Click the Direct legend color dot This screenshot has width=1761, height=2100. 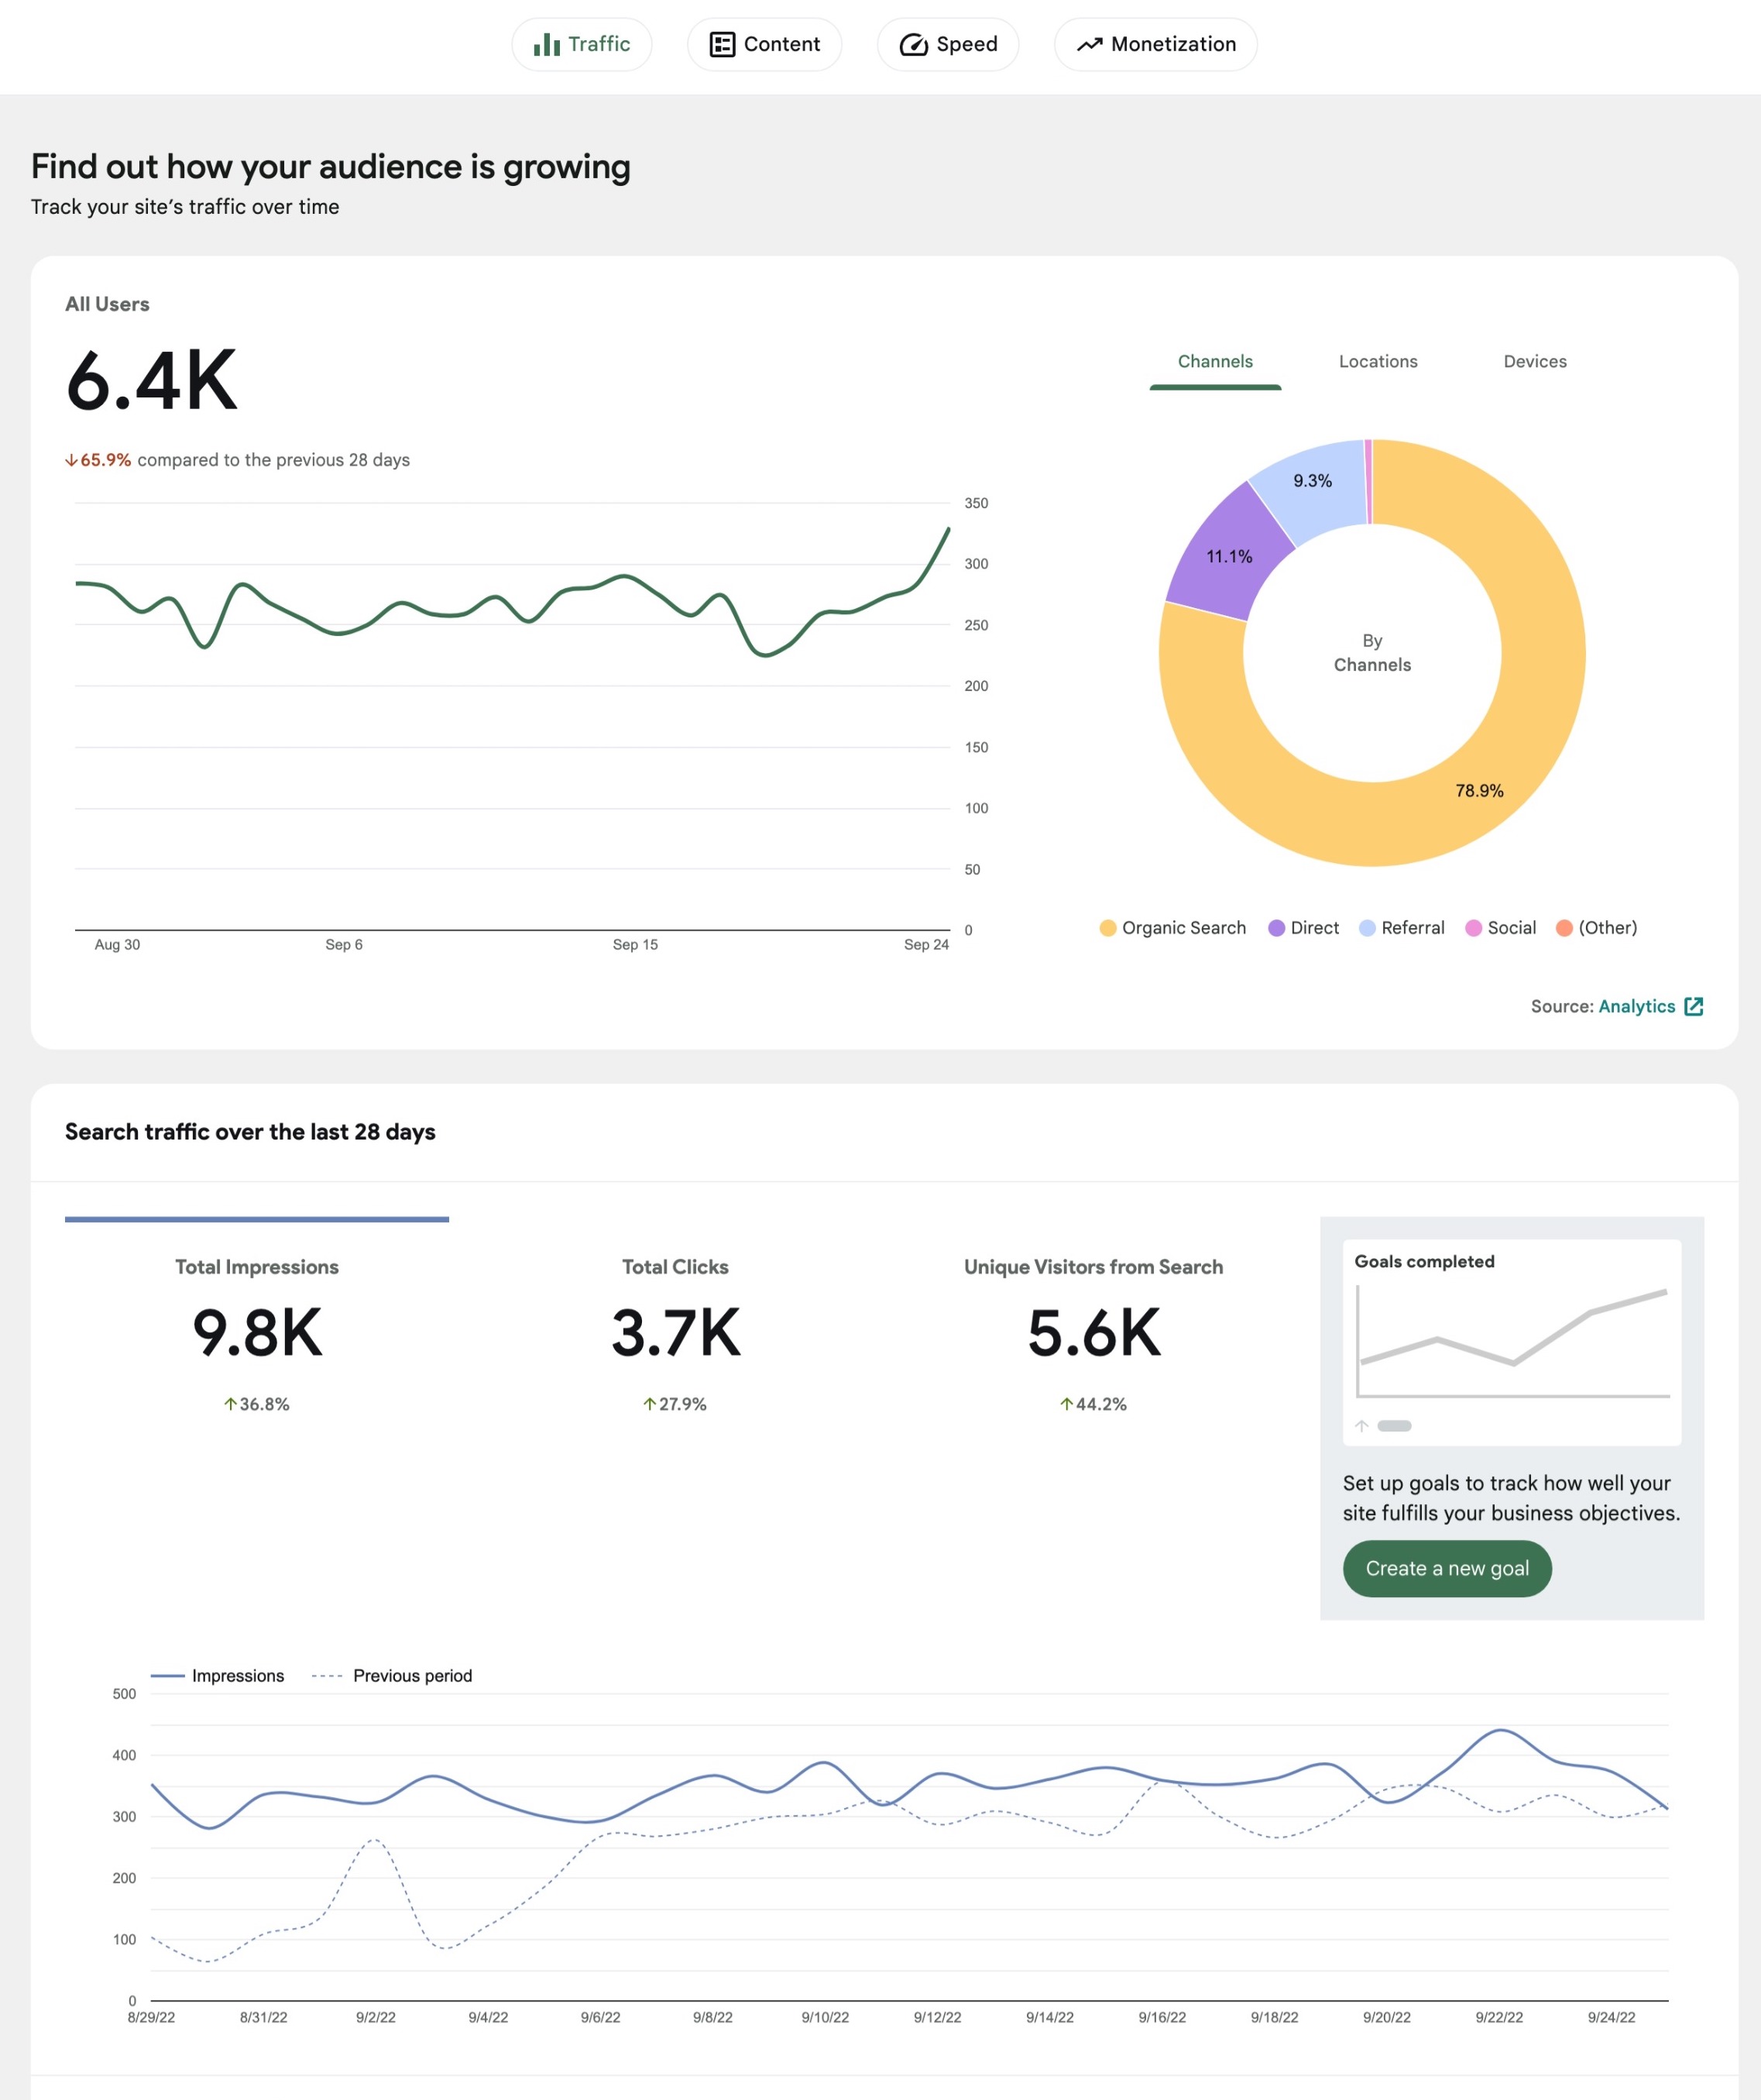click(x=1276, y=928)
